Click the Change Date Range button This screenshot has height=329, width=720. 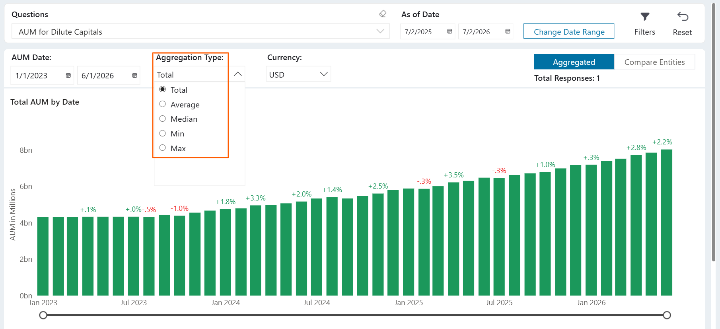569,31
